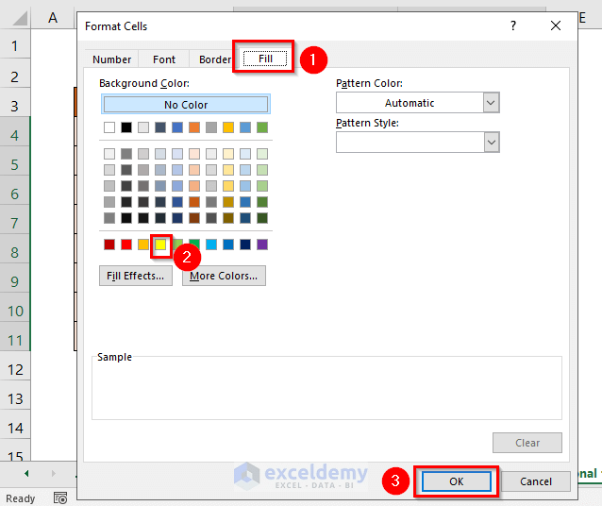Pick the orange-gold standard color swatch
The width and height of the screenshot is (602, 506).
143,245
